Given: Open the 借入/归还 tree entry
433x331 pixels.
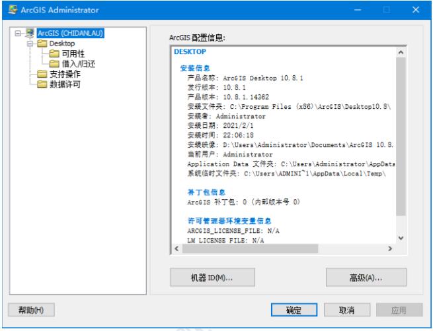Looking at the screenshot, I should tap(79, 63).
